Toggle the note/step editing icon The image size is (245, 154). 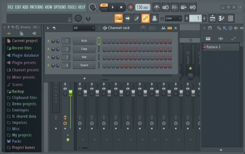tap(137, 18)
